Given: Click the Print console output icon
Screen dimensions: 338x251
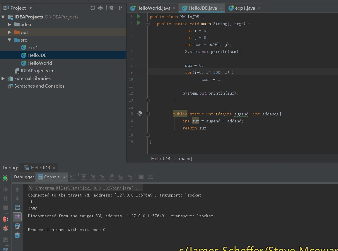Looking at the screenshot, I should [x=17, y=226].
